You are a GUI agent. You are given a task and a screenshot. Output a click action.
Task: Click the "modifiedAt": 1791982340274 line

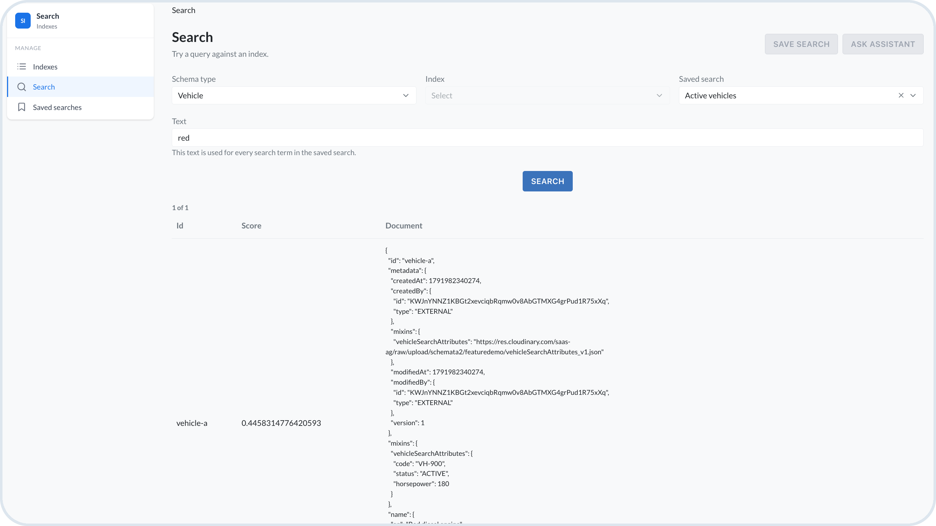coord(437,372)
